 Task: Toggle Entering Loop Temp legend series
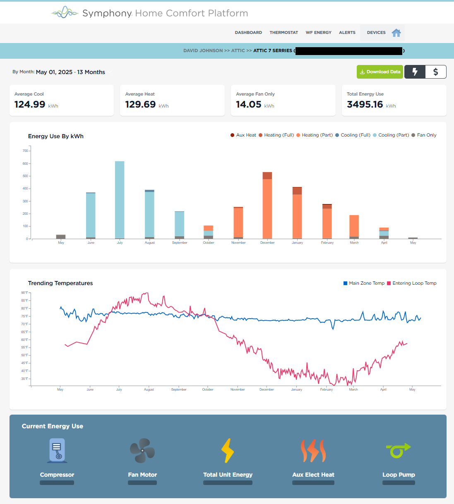pos(411,283)
